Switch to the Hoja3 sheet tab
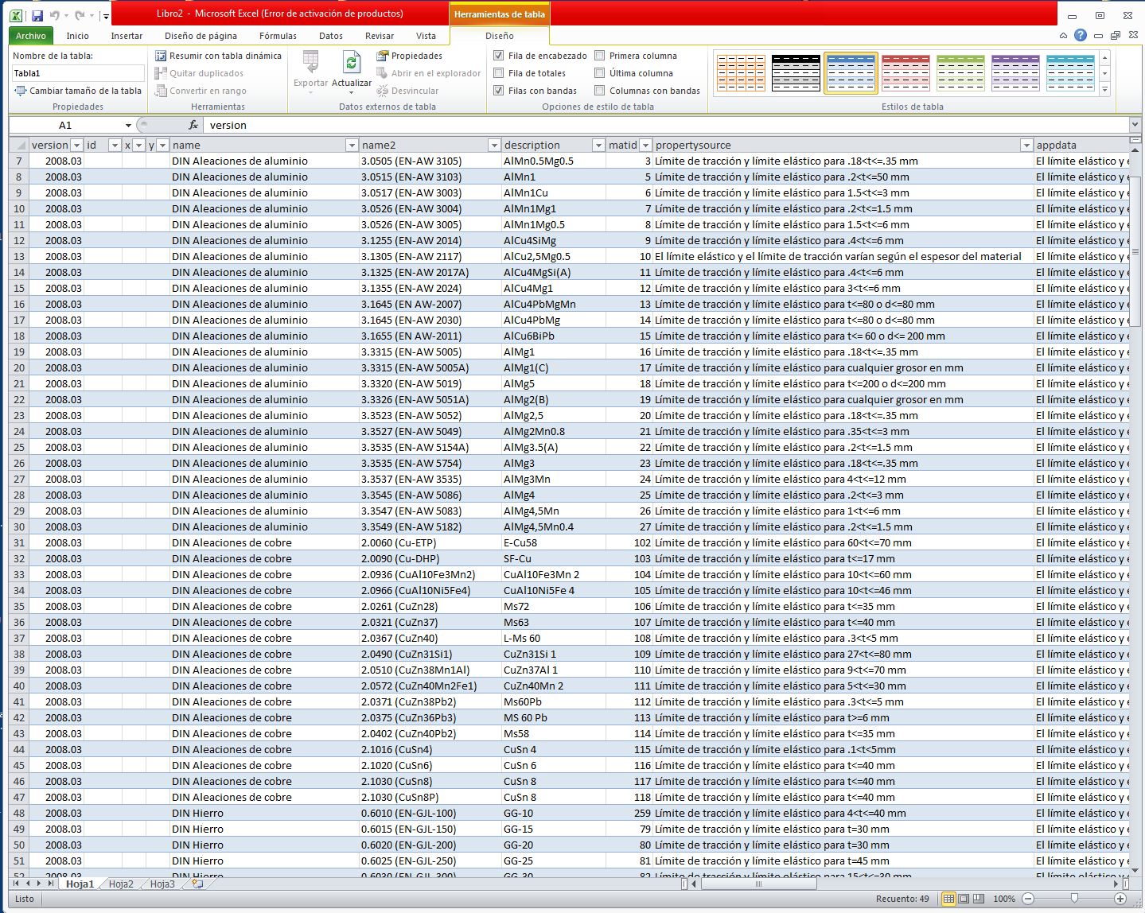 point(162,884)
